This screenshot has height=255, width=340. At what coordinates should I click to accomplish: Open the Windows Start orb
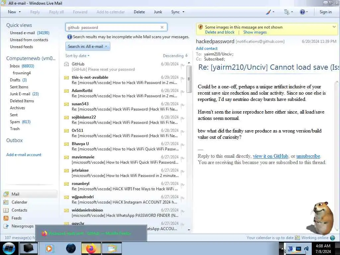9,248
